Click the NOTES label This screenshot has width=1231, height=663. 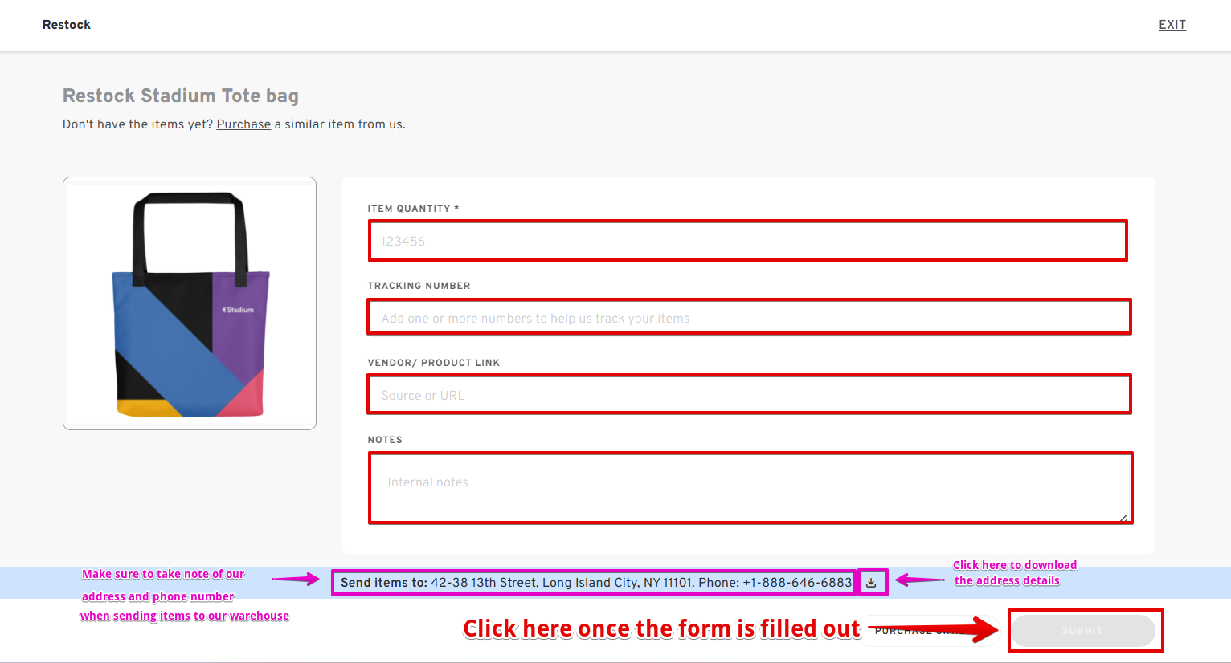pos(385,440)
